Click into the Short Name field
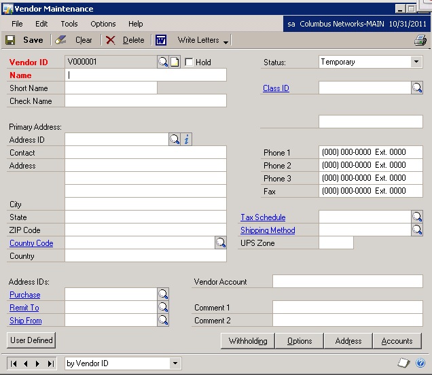This screenshot has width=432, height=375. [111, 88]
